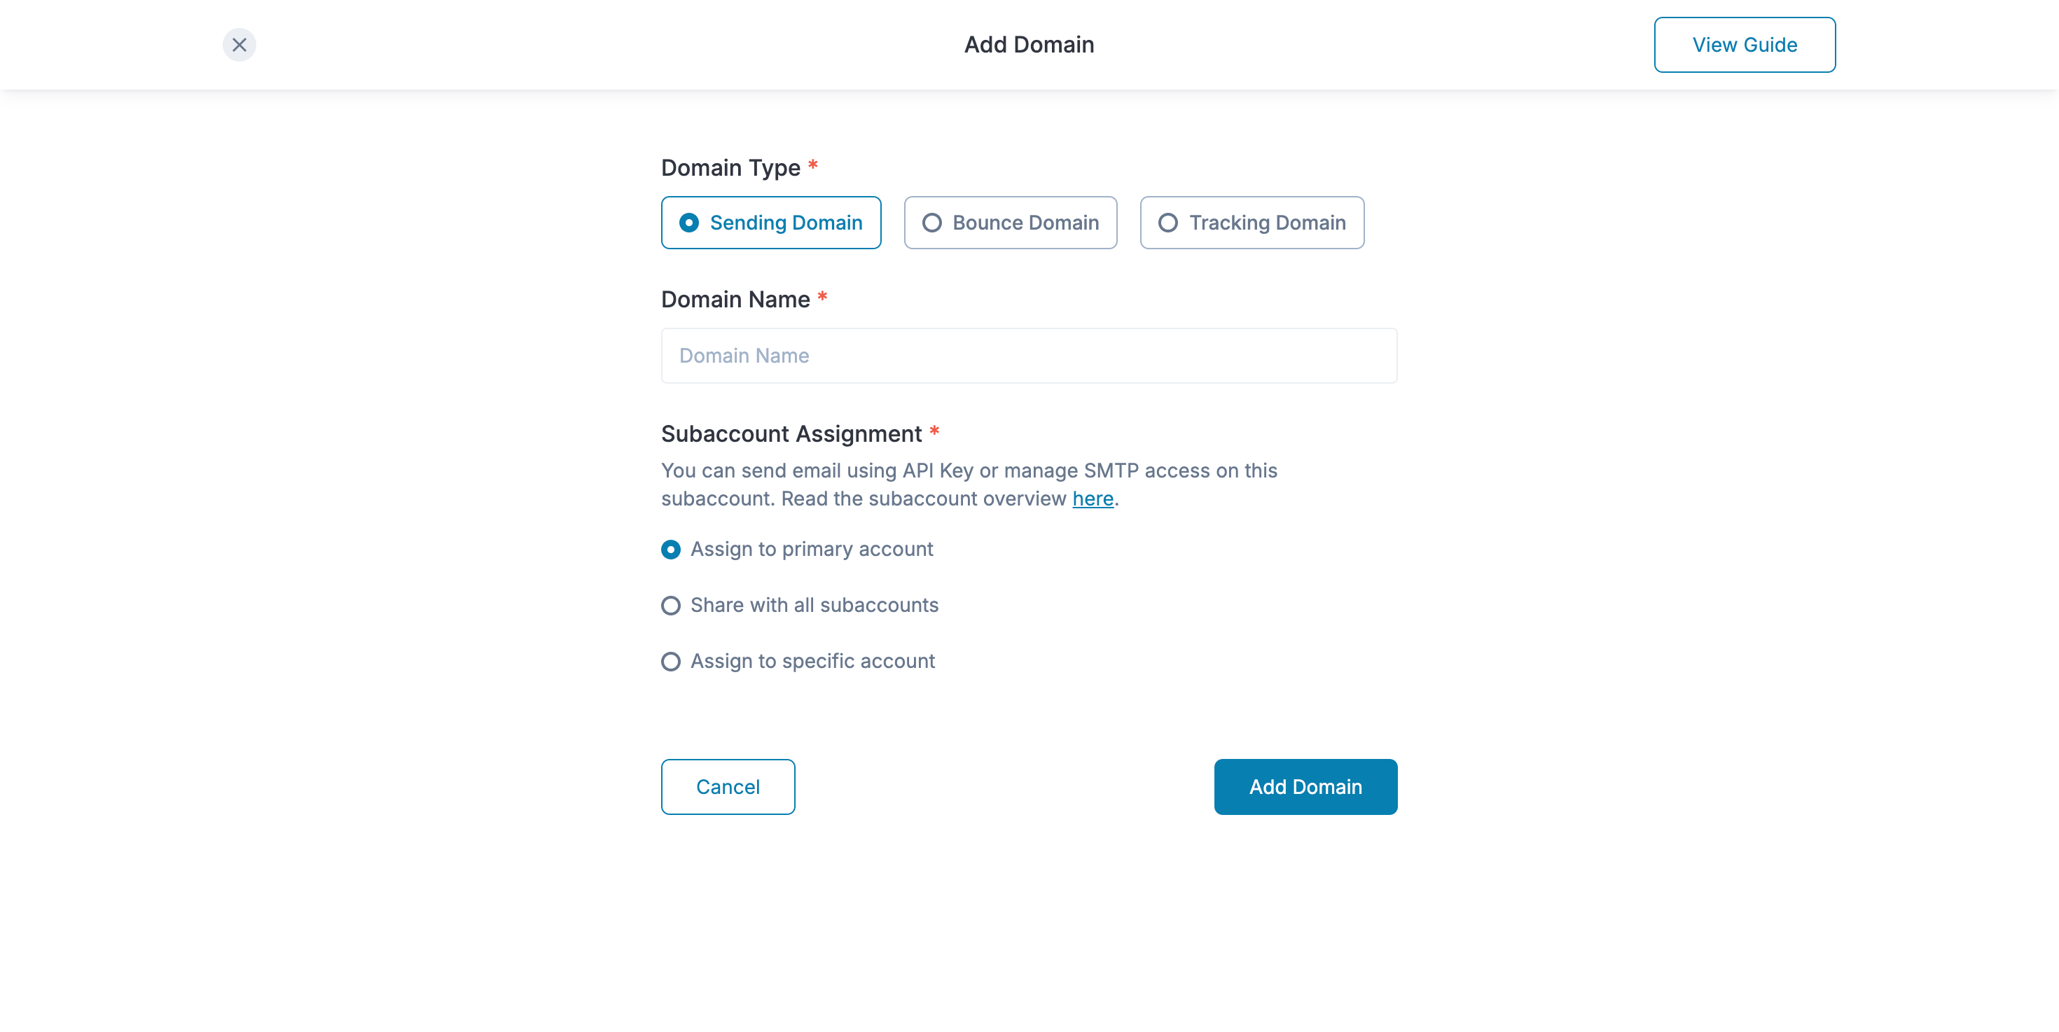Open the View Guide button
Screen dimensions: 2059x1032
1744,45
